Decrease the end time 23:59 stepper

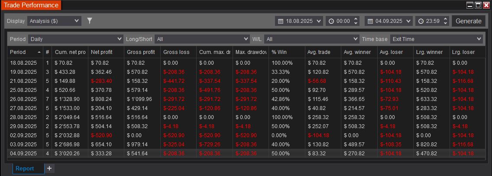[446, 23]
